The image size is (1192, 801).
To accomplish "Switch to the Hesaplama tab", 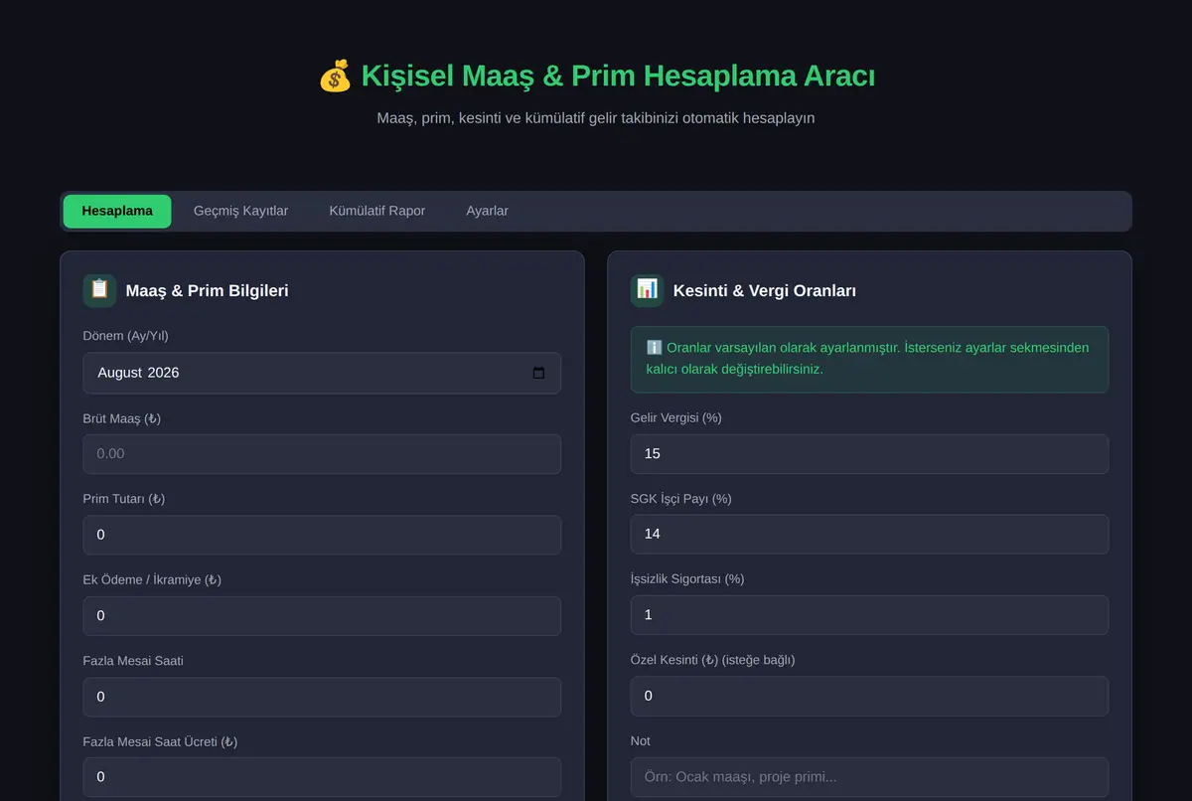I will (x=117, y=211).
